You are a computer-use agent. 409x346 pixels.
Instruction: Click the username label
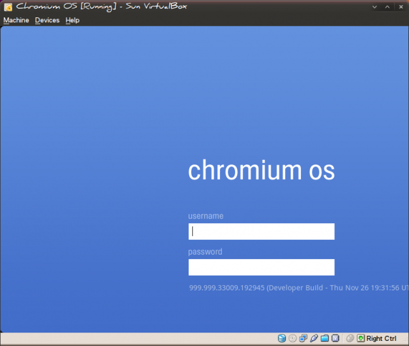point(206,216)
